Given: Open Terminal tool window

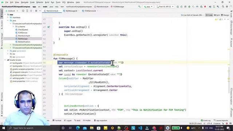Looking at the screenshot, I should [57, 120].
